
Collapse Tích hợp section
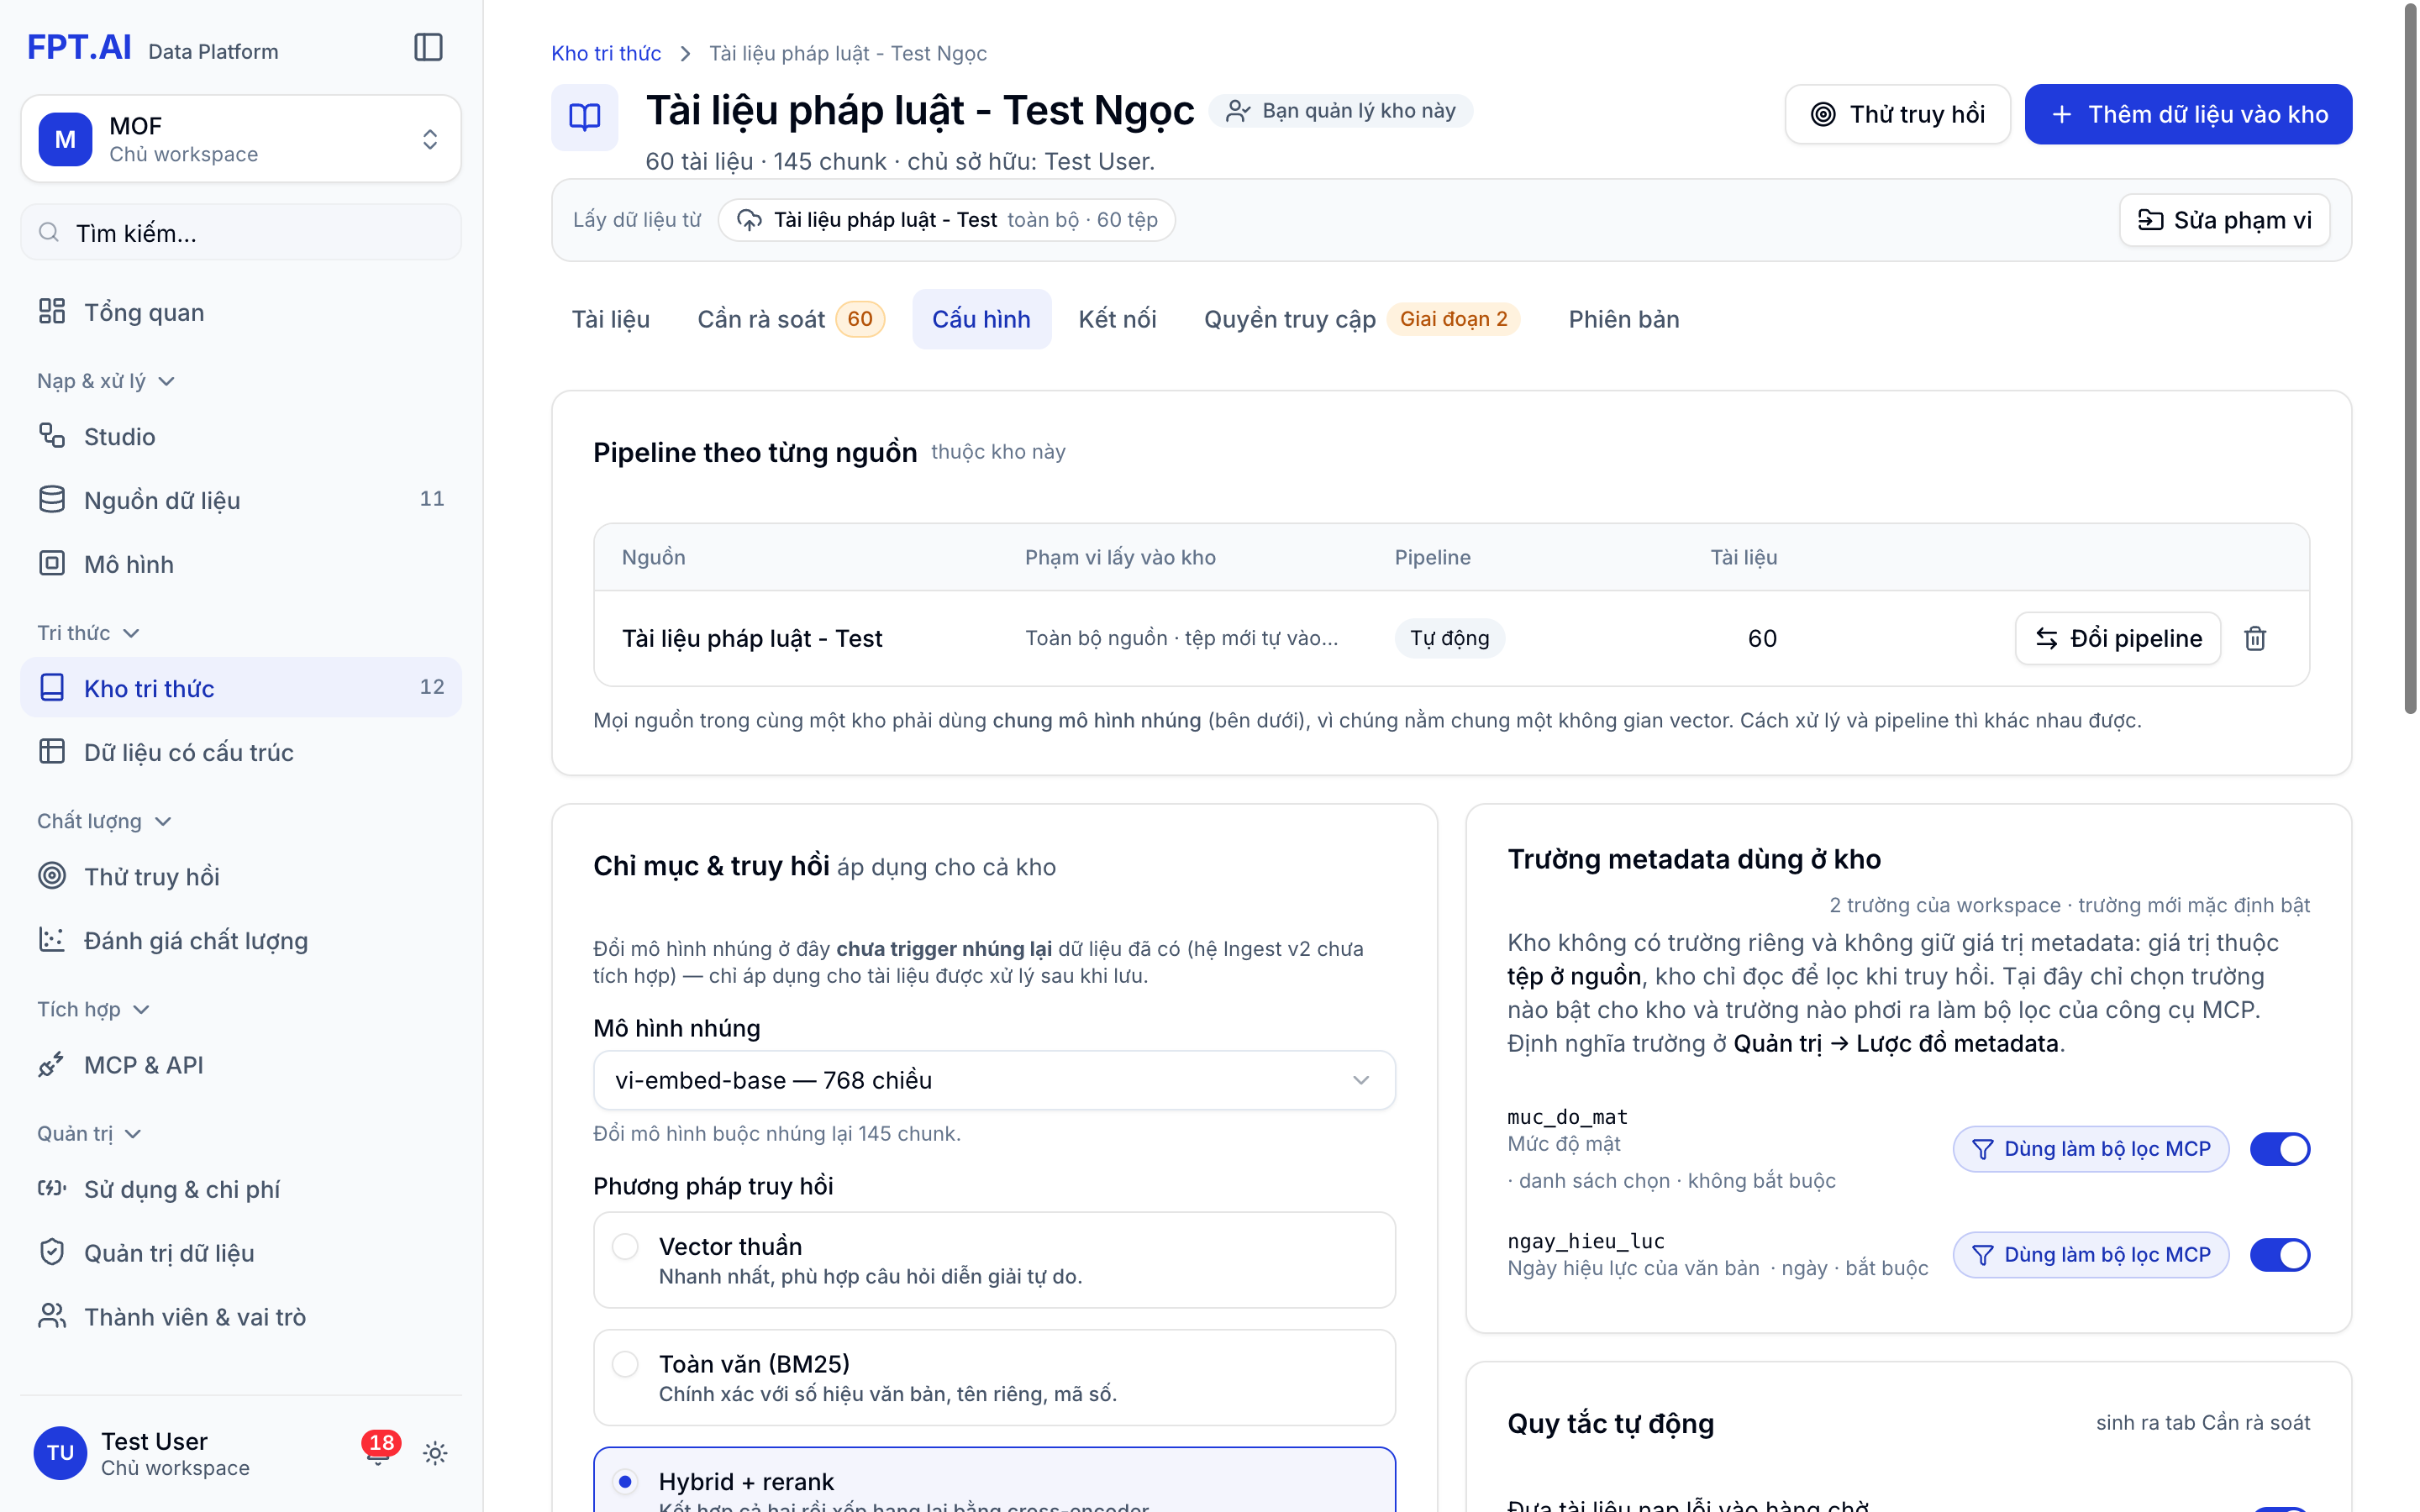tap(93, 1009)
